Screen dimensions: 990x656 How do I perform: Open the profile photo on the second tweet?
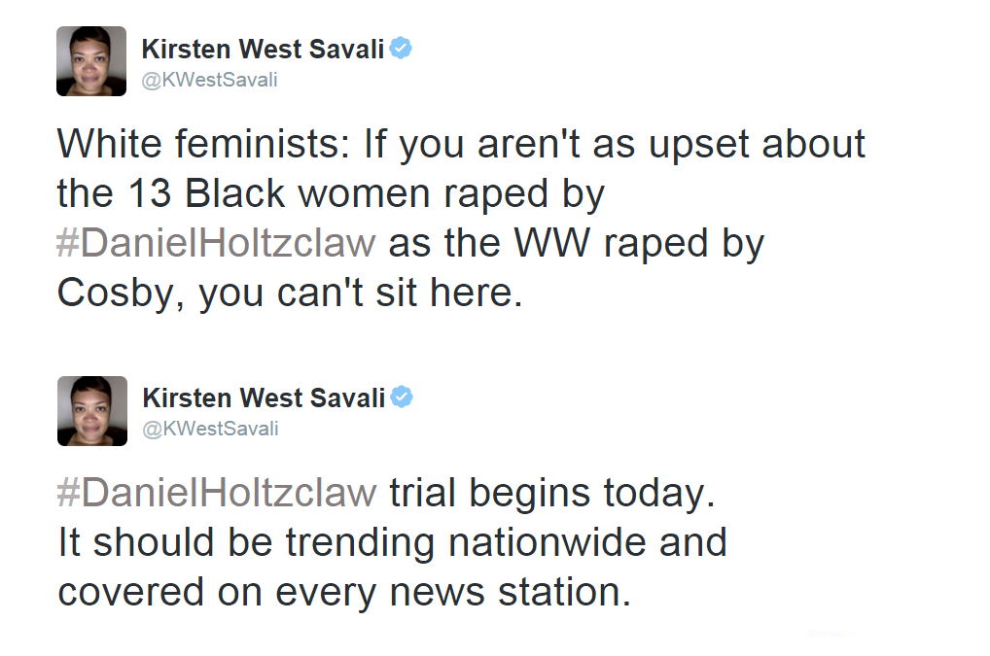click(92, 411)
